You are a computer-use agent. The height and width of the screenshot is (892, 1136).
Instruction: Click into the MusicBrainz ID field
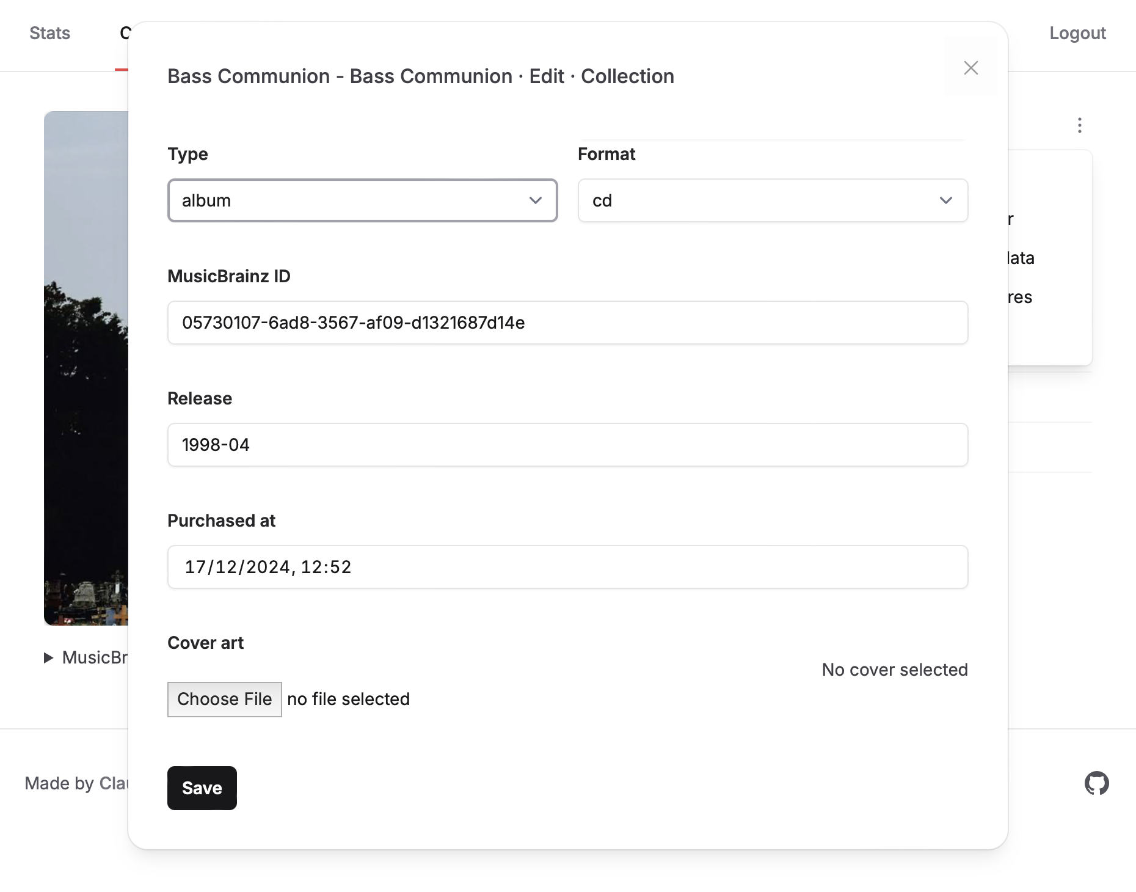click(x=567, y=323)
